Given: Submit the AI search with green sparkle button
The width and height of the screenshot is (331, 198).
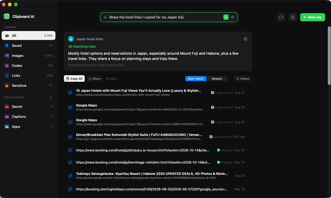Looking at the screenshot, I should pos(226,17).
